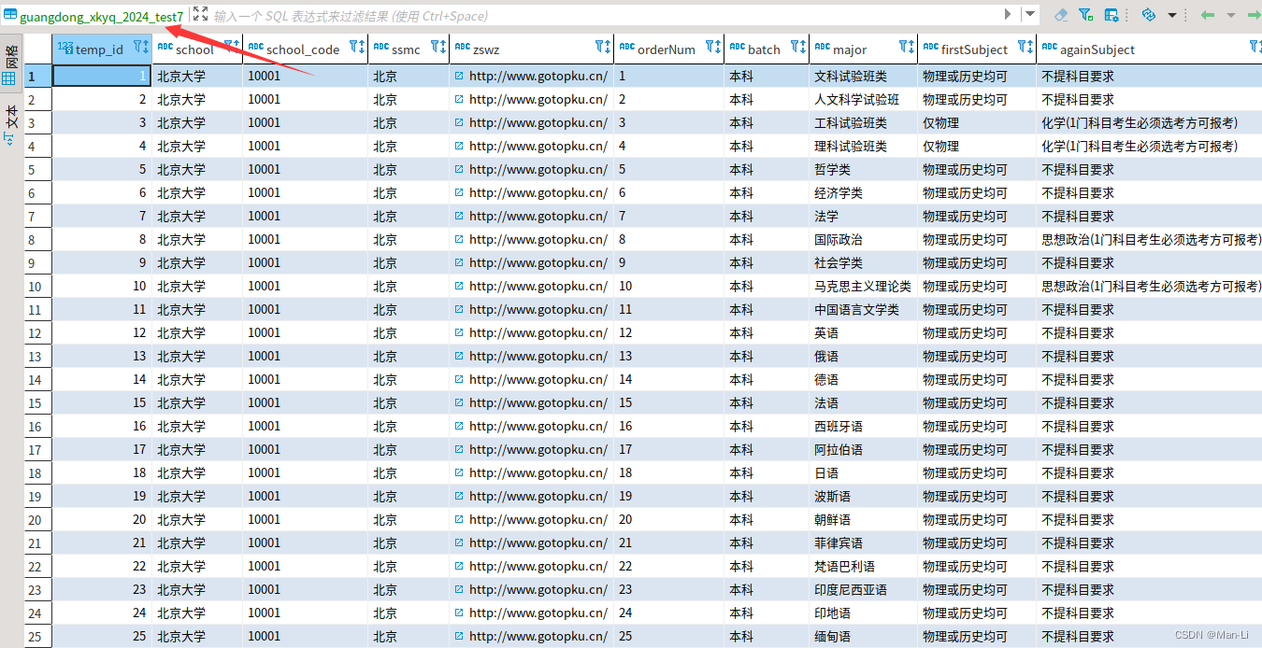Open the filter history dropdown arrow

[1030, 14]
